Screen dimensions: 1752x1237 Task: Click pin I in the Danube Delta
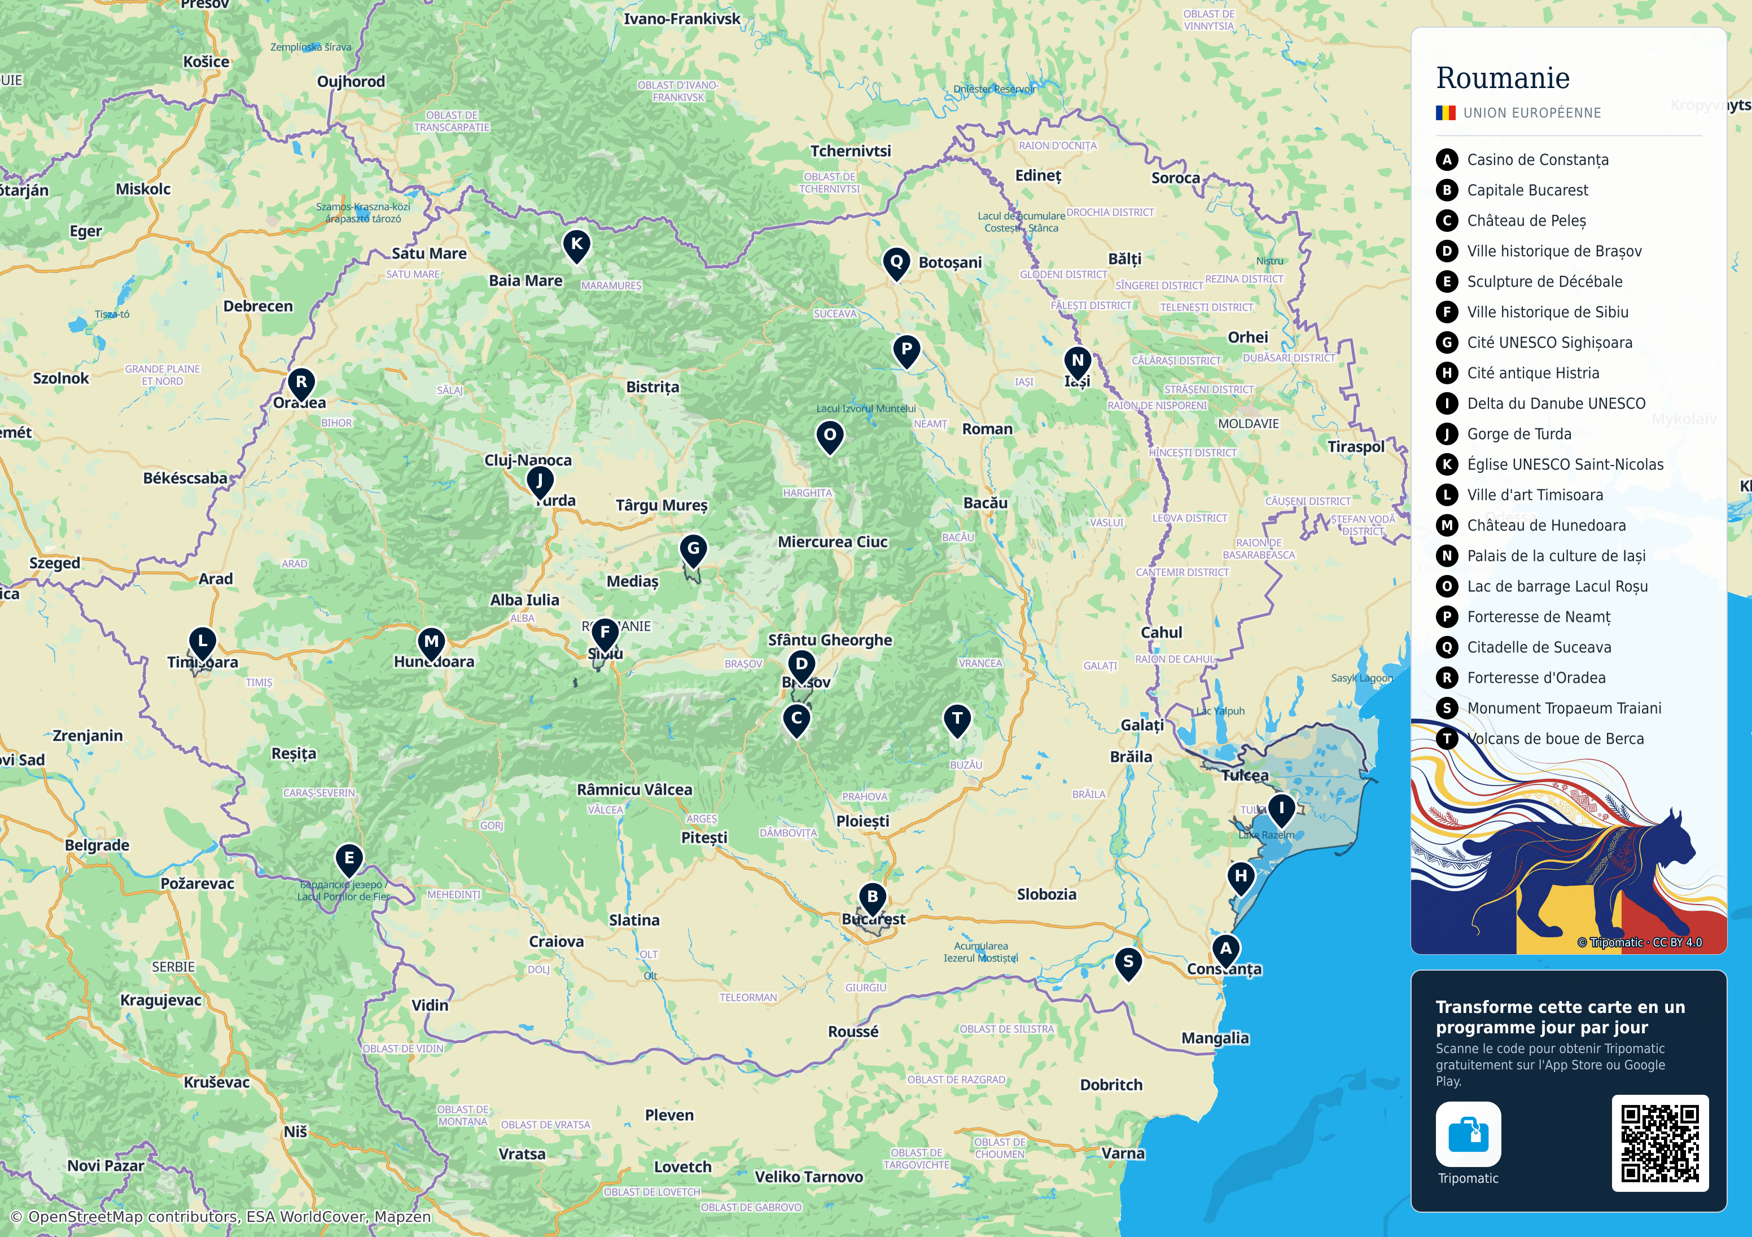pos(1281,810)
